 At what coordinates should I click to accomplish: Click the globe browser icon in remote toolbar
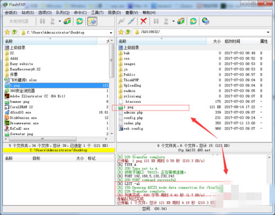[x=206, y=21]
